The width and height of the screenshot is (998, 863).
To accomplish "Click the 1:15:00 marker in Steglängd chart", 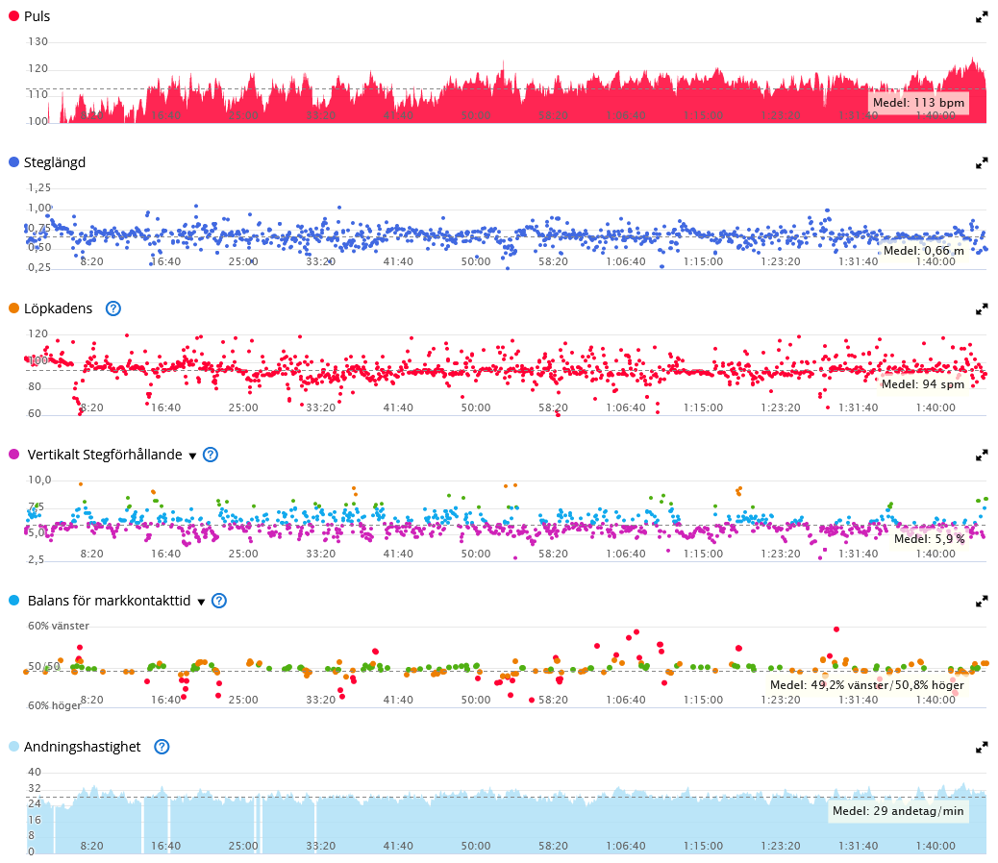I will click(x=703, y=261).
